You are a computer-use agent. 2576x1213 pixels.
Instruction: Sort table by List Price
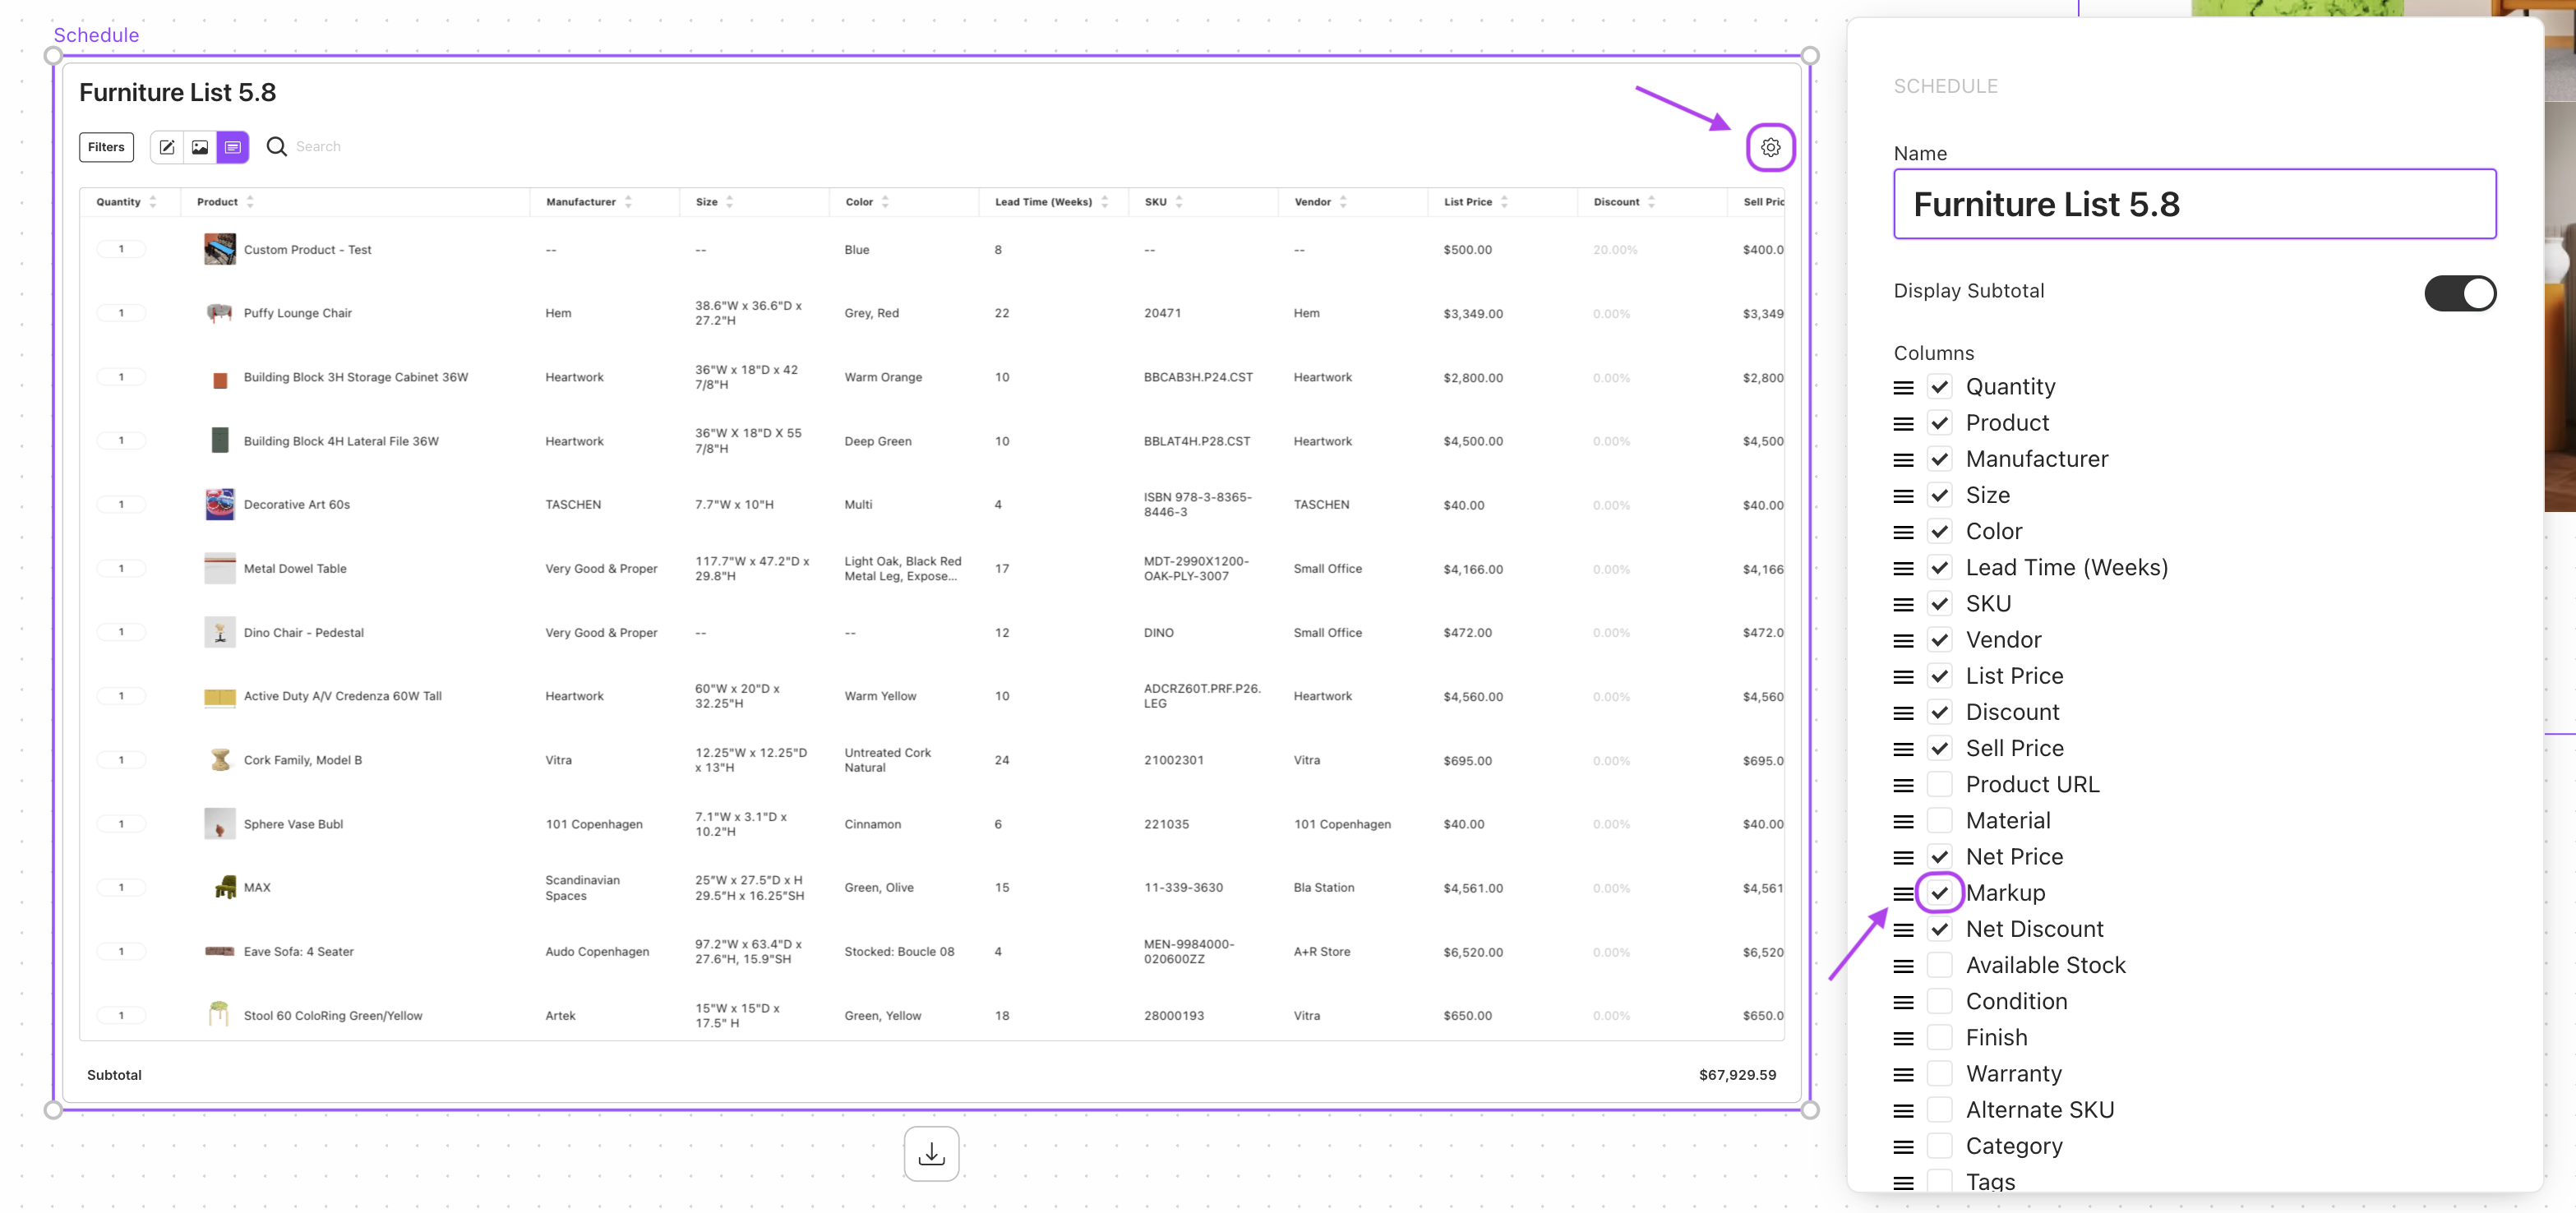(1504, 202)
